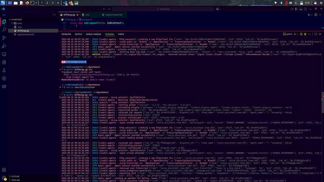Viewport: 324px width, 182px height.
Task: Toggle the secondary side bar visibility
Action: (x=305, y=9)
